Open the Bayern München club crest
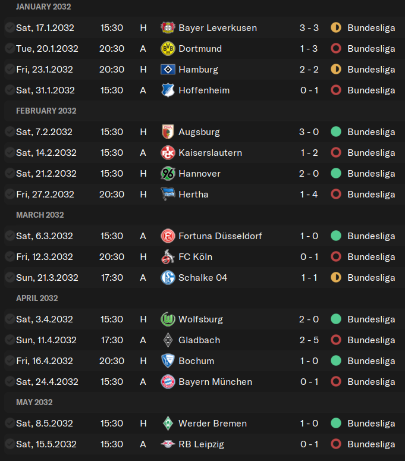 pyautogui.click(x=168, y=382)
